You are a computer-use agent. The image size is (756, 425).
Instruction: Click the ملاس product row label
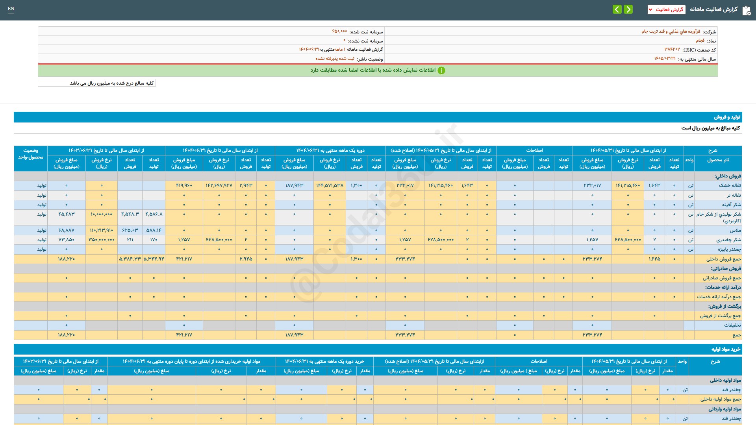tap(735, 230)
